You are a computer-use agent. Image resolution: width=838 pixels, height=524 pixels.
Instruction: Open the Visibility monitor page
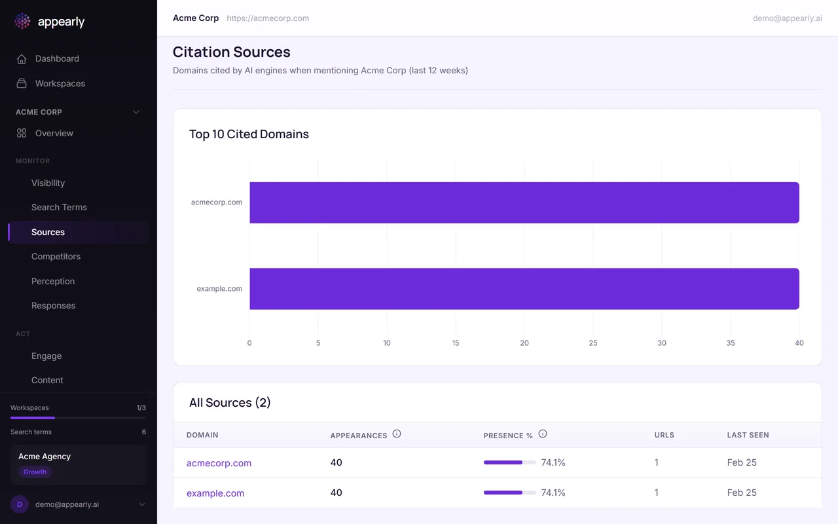pos(48,183)
